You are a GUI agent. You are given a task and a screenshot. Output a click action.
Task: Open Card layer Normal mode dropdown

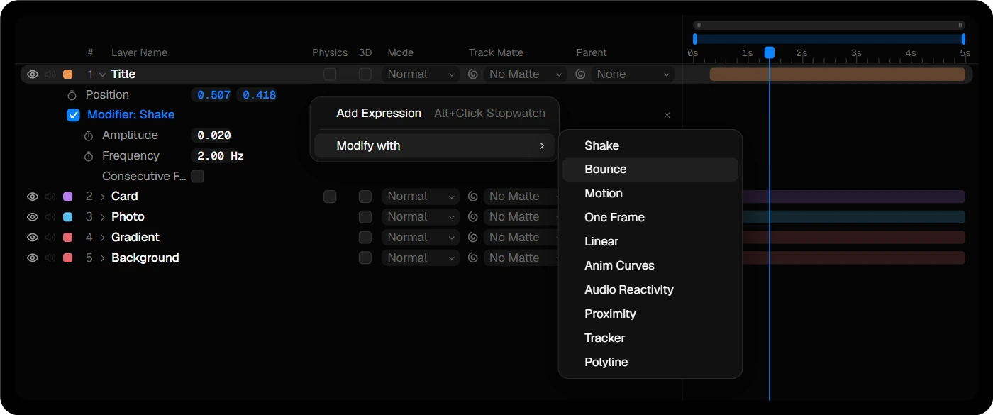tap(421, 197)
